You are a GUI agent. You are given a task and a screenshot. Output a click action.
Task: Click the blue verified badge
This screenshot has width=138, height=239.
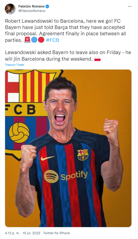click(47, 6)
